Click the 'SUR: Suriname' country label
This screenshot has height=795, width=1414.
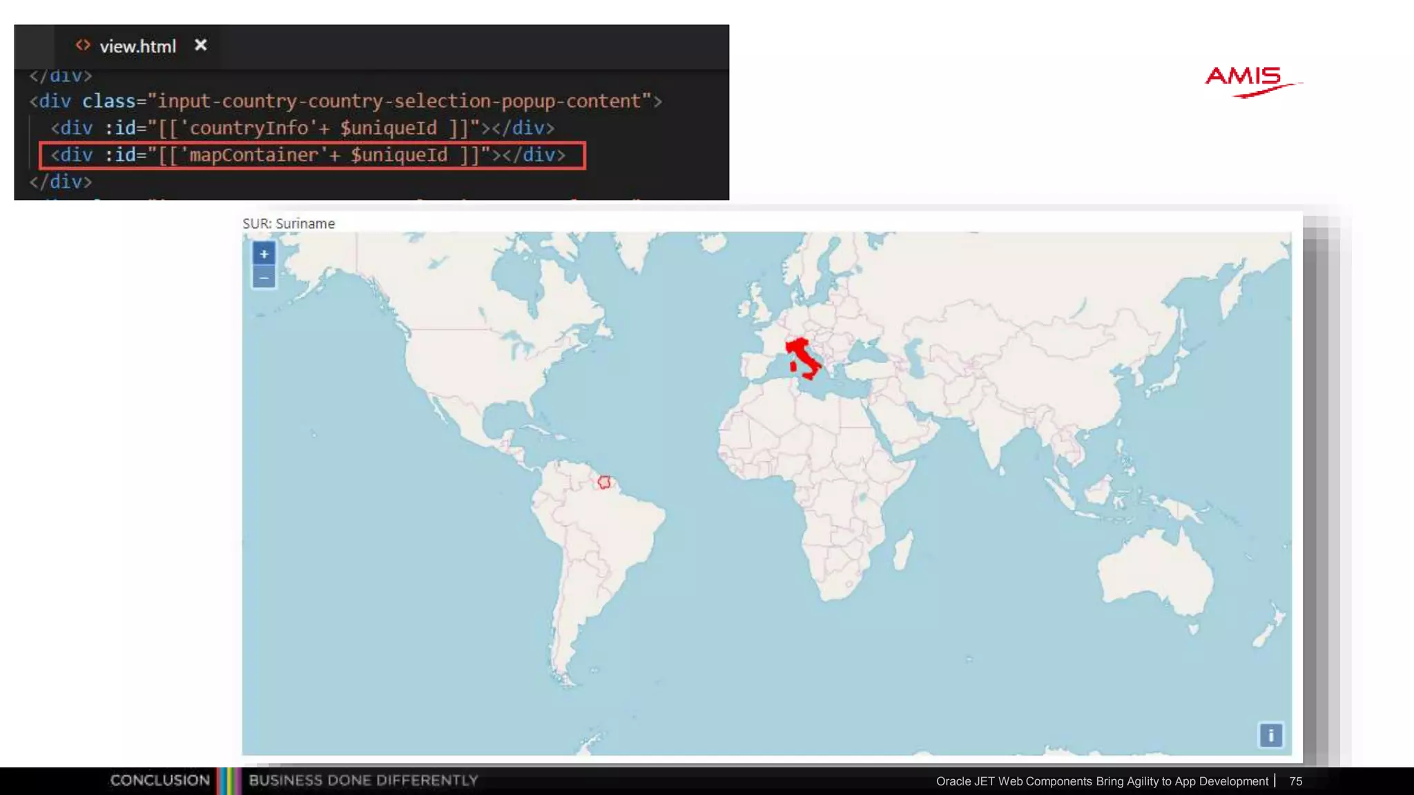tap(289, 224)
